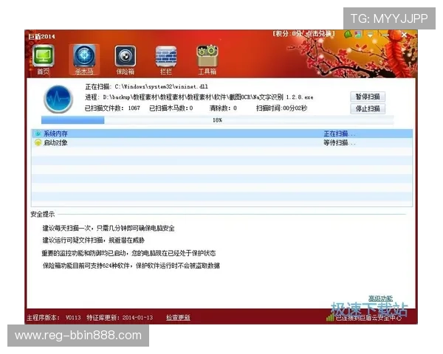This screenshot has height=354, width=443.
Task: Click the 扫描时间 00分02秒 text
Action: pyautogui.click(x=282, y=108)
